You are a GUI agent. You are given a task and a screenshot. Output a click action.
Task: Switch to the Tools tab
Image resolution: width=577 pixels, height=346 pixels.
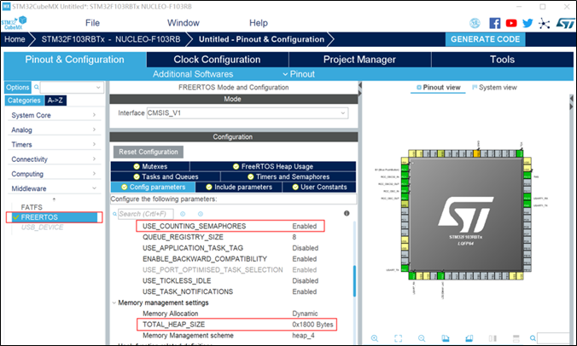pos(502,60)
